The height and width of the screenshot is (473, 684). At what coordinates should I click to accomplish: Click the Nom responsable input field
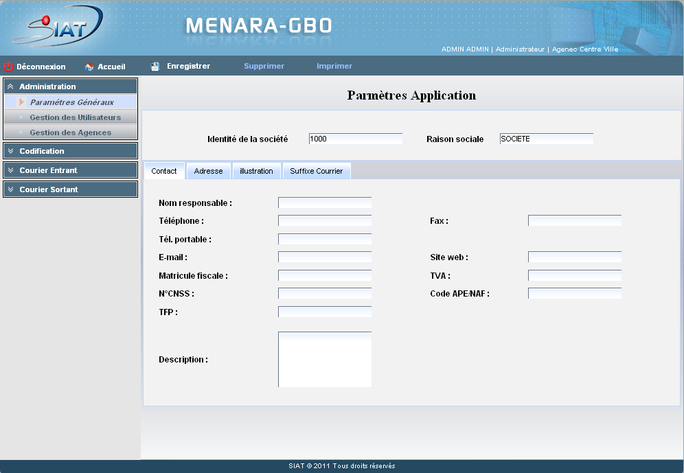click(x=325, y=203)
